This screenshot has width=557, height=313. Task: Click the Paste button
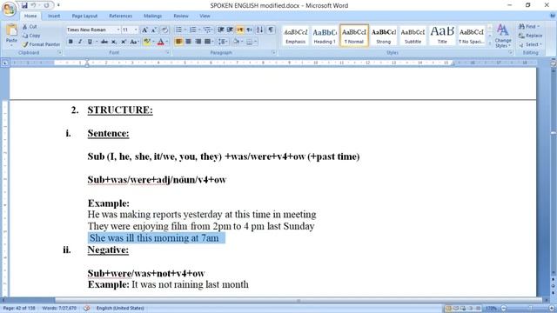11,35
